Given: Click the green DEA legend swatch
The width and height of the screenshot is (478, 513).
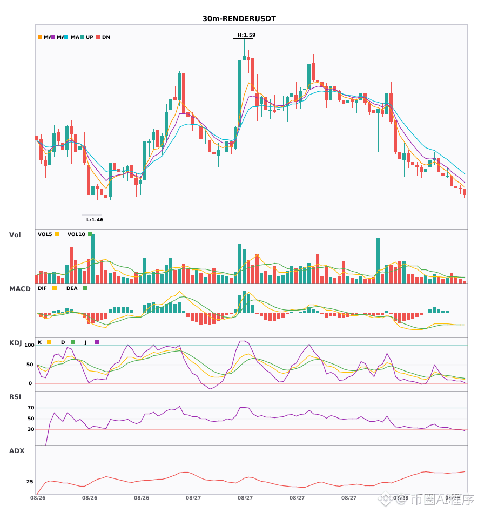Looking at the screenshot, I should click(85, 288).
